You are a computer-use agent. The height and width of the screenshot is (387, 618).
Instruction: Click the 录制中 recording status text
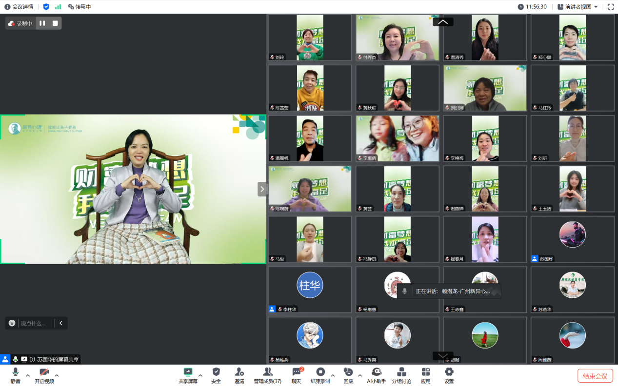(24, 23)
